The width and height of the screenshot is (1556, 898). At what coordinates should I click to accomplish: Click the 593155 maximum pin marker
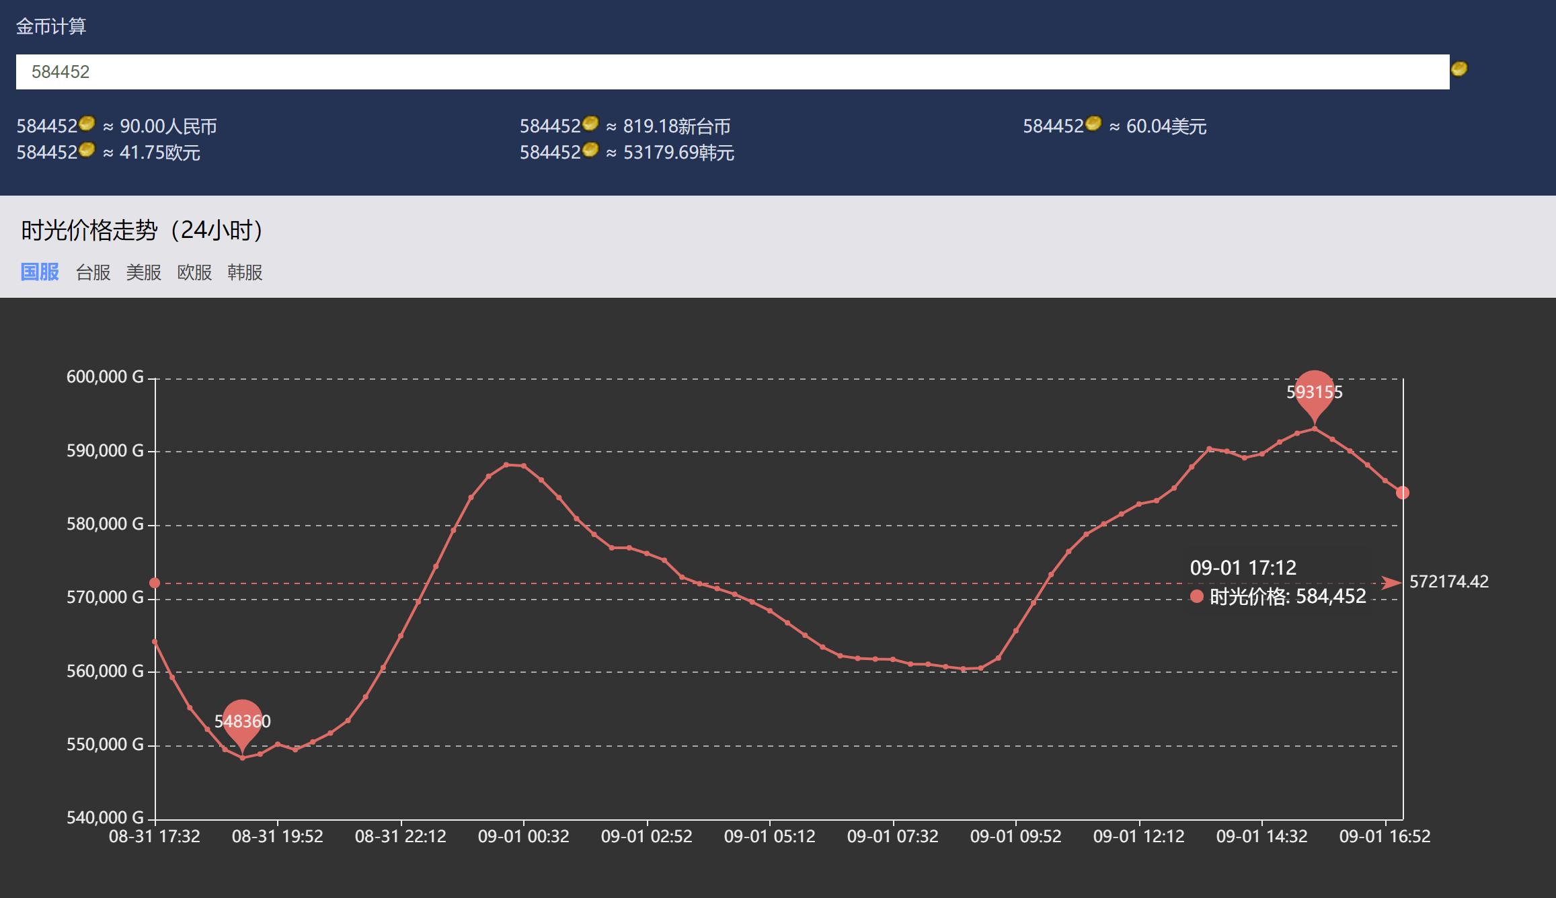[x=1314, y=392]
